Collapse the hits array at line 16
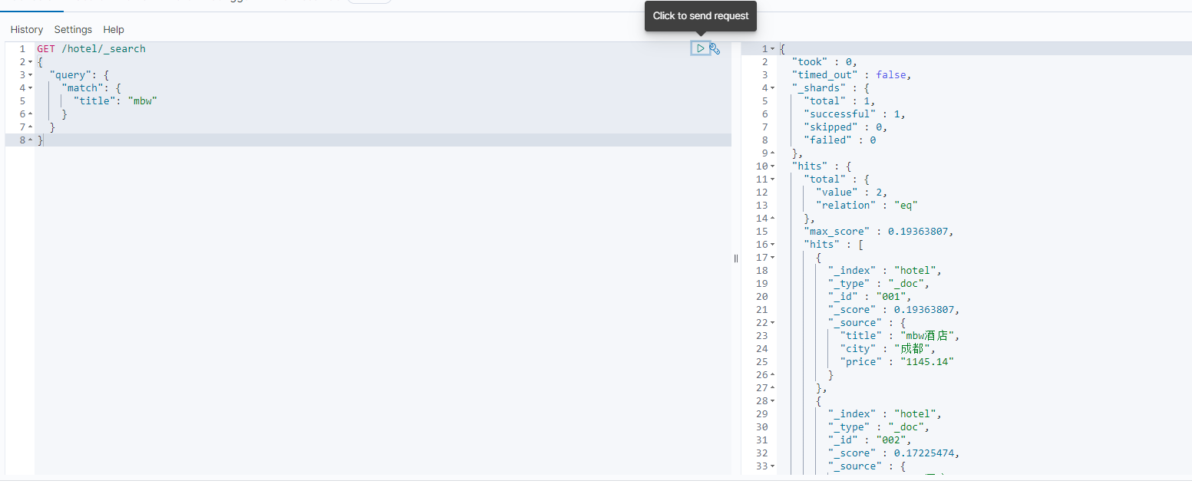This screenshot has width=1192, height=484. tap(773, 245)
